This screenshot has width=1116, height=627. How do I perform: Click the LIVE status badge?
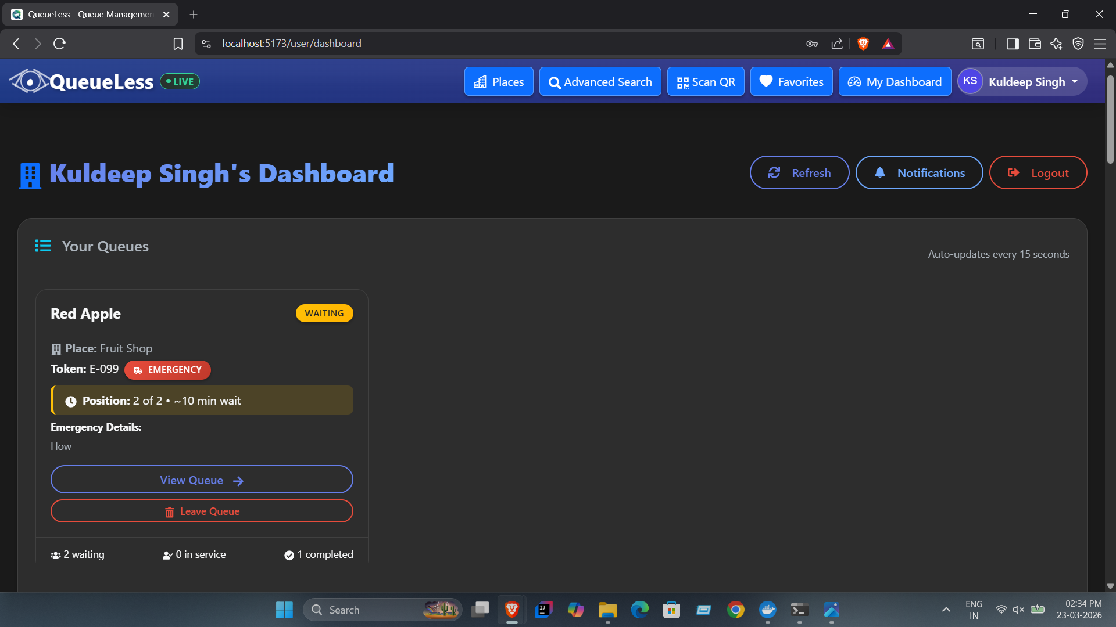click(180, 81)
